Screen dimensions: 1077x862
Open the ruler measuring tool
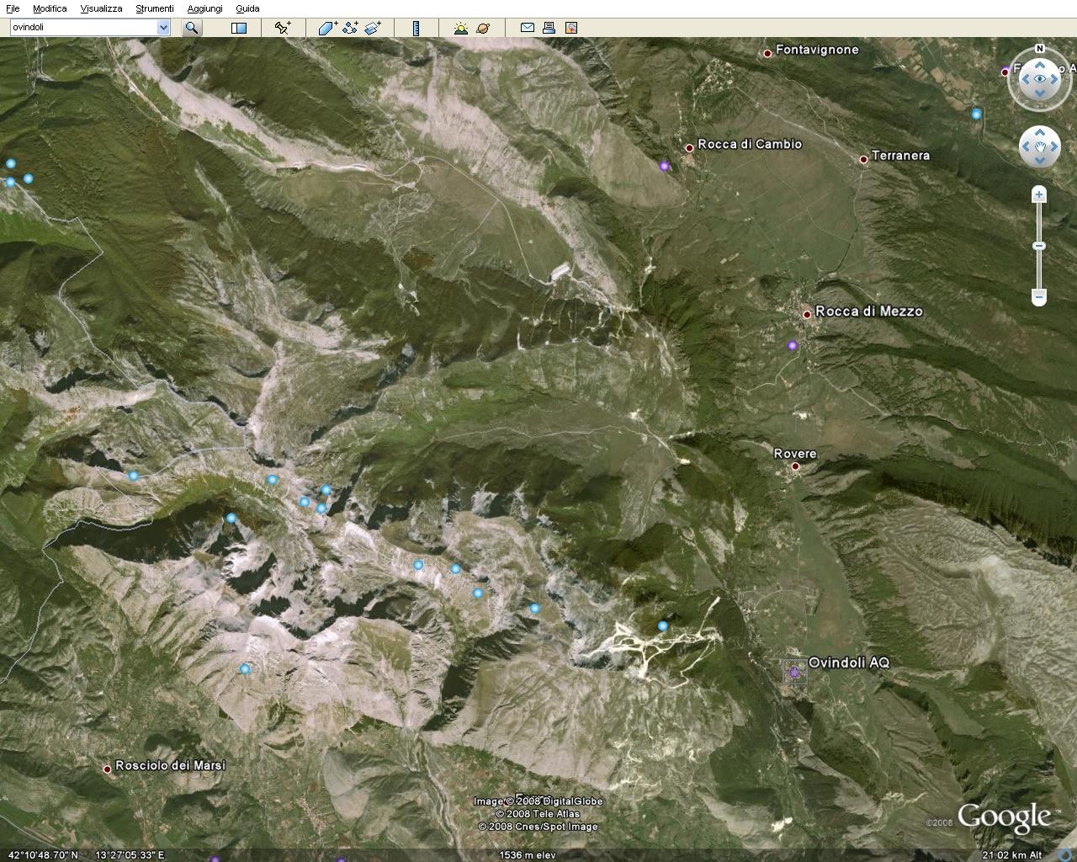point(416,28)
